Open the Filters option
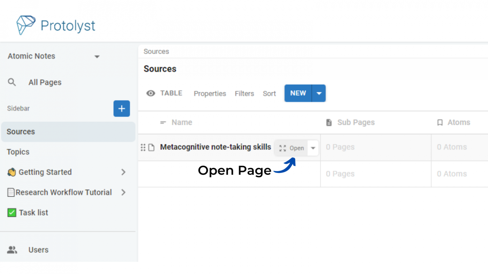The width and height of the screenshot is (488, 274). [244, 94]
